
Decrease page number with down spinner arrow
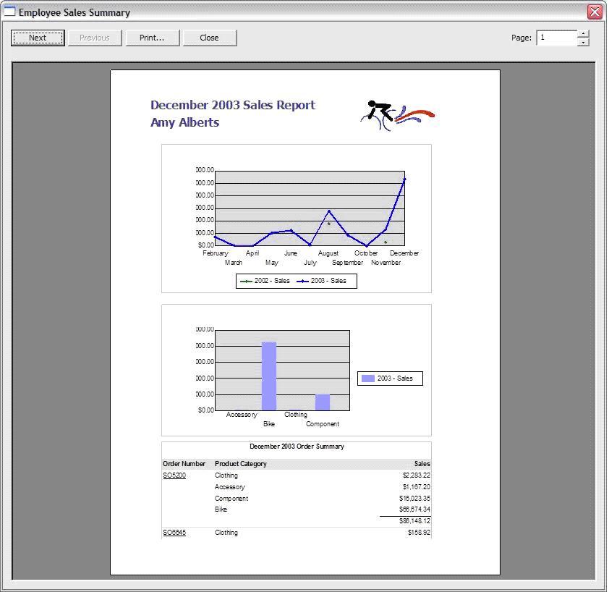coord(583,43)
